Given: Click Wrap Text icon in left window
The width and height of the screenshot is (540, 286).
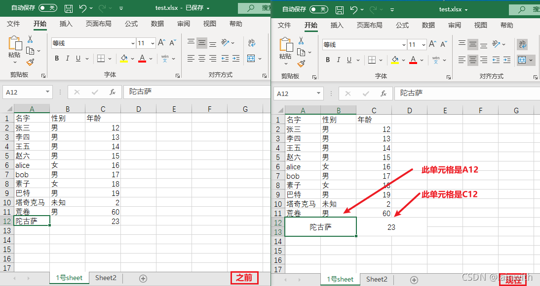Looking at the screenshot, I should [251, 43].
